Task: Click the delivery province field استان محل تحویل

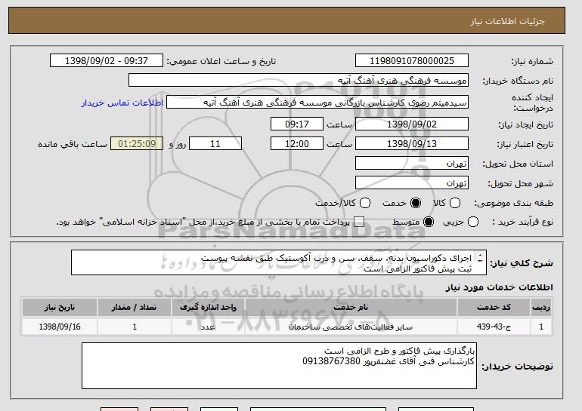Action: [x=412, y=164]
